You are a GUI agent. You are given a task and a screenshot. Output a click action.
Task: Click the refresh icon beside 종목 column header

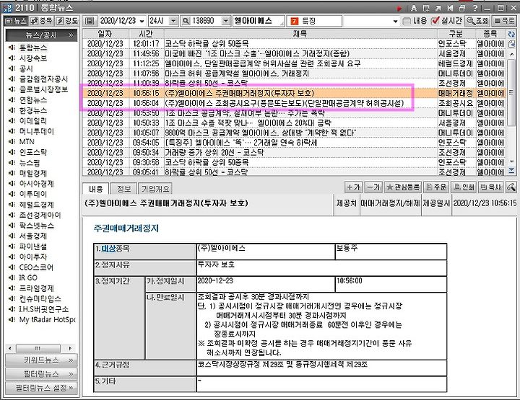tap(511, 34)
